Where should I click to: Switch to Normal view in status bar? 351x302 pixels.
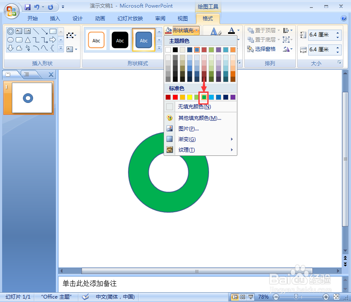235,297
